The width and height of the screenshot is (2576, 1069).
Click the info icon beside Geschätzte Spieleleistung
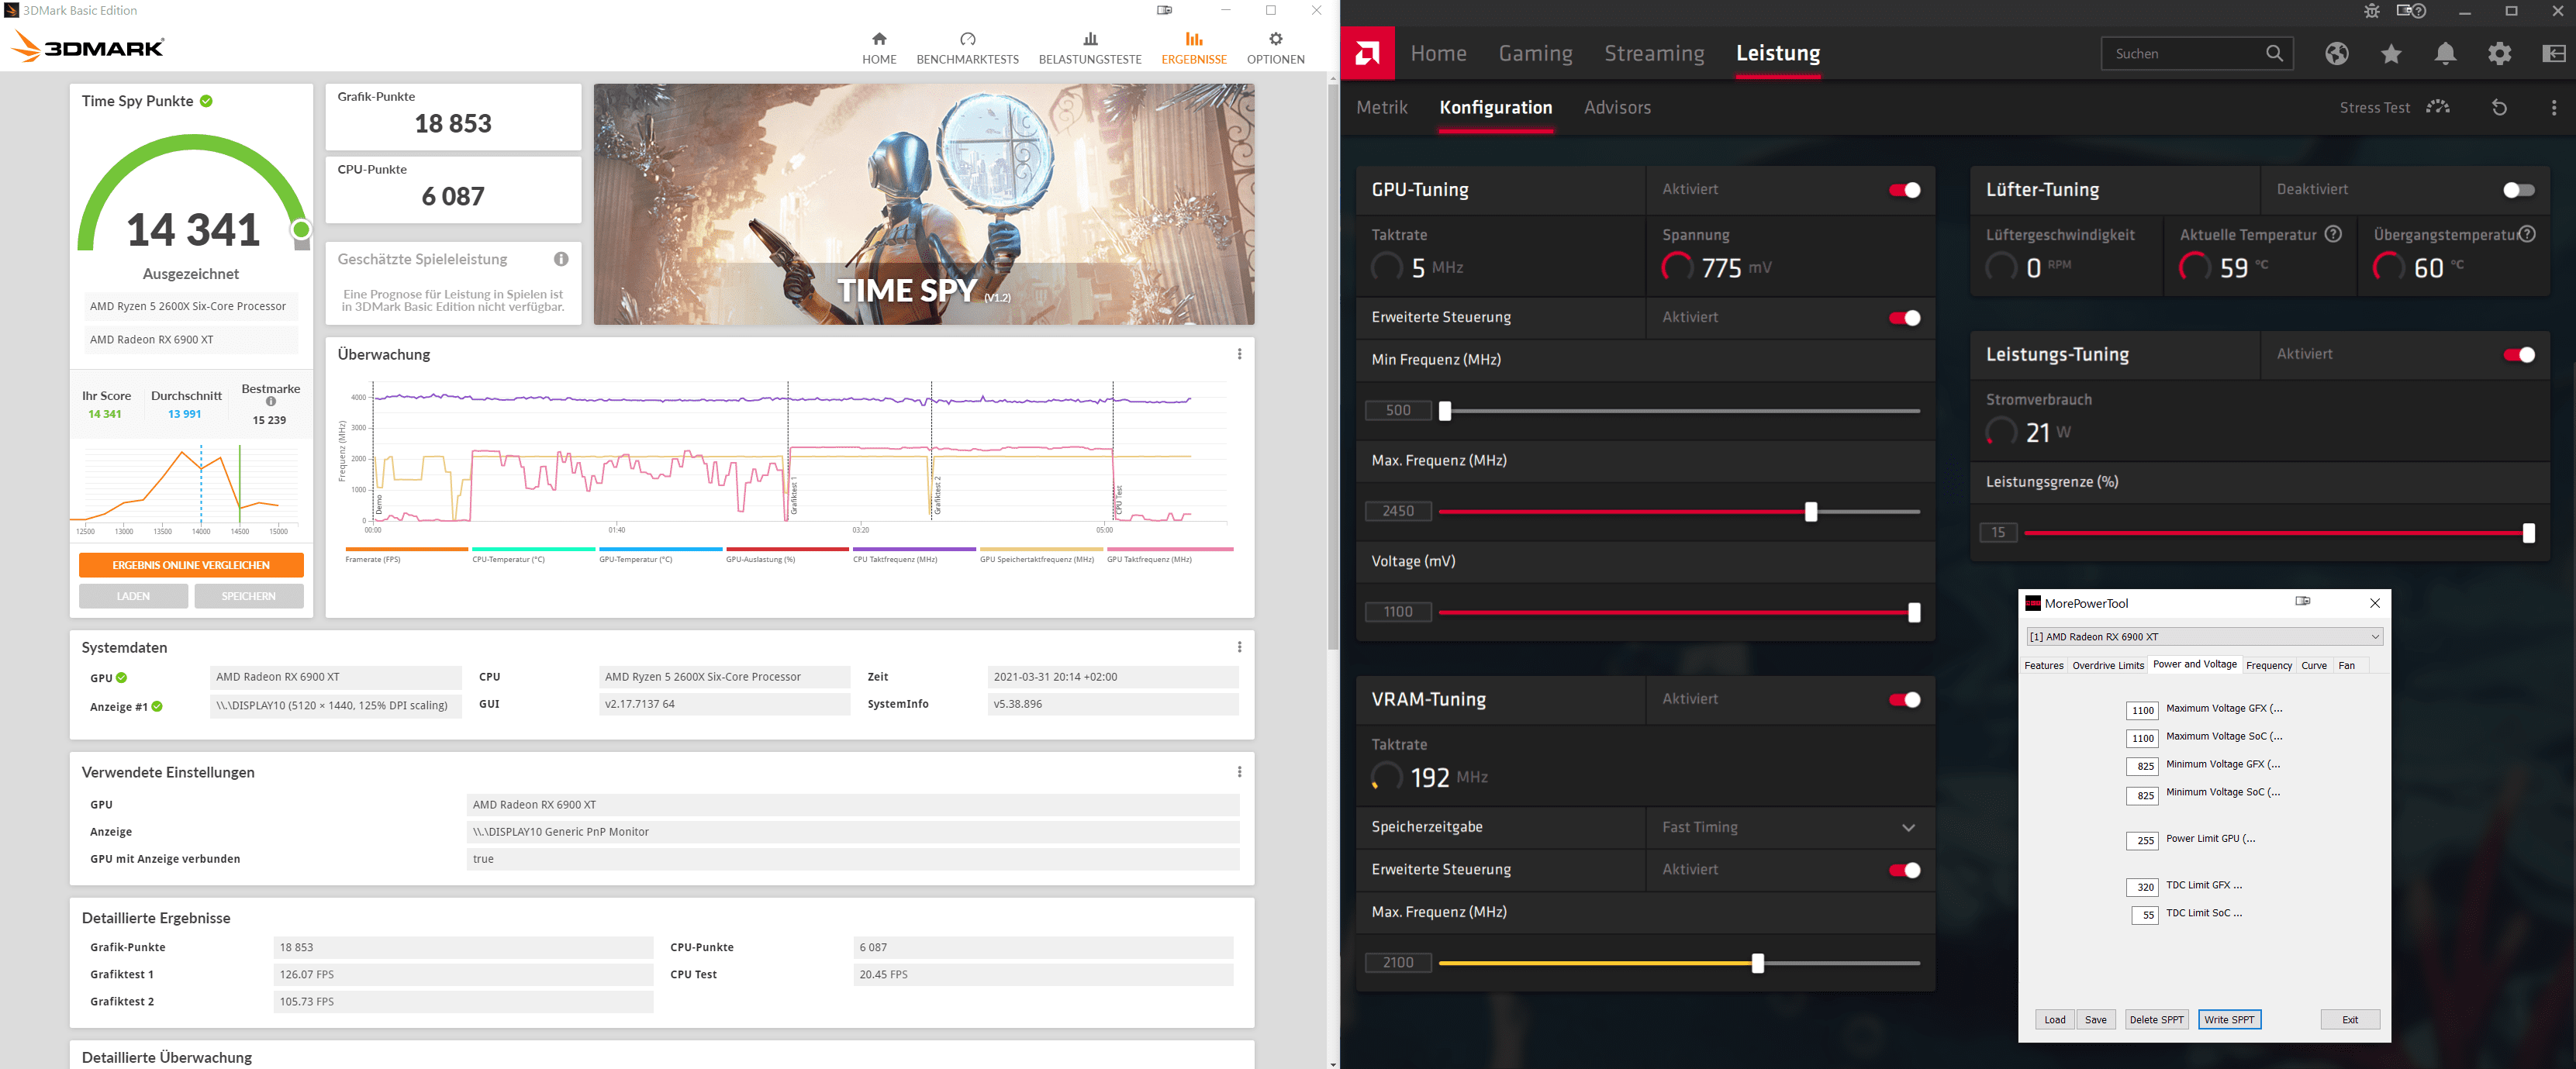tap(561, 259)
